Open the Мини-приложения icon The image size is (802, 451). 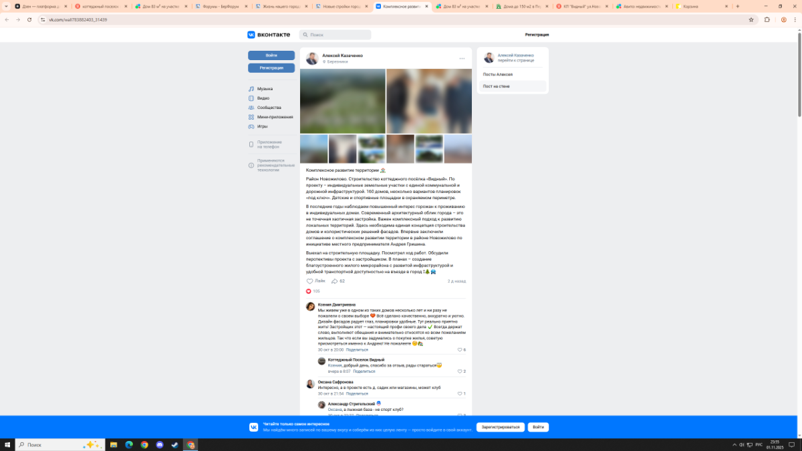pyautogui.click(x=251, y=117)
